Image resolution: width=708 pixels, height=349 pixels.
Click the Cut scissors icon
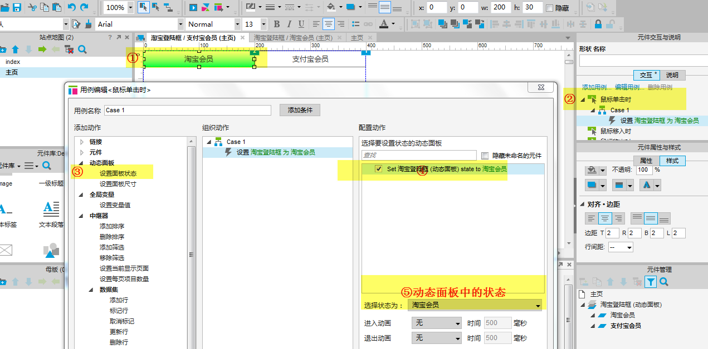click(32, 7)
